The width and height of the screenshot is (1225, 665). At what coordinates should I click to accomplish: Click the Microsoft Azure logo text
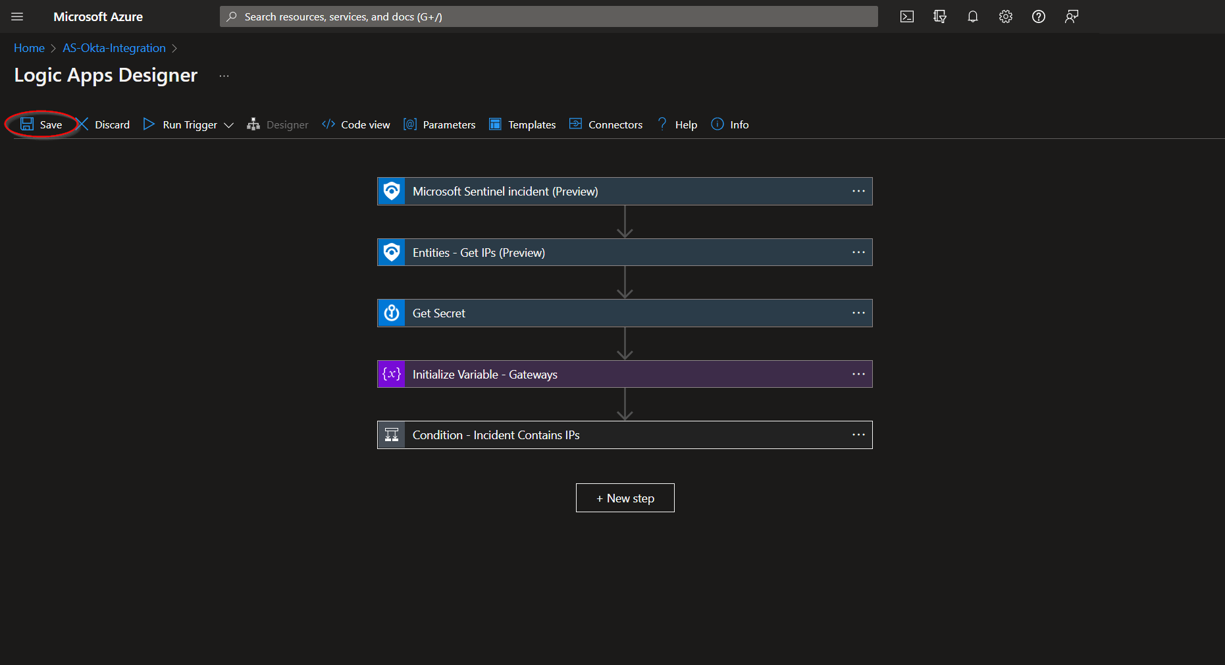98,16
